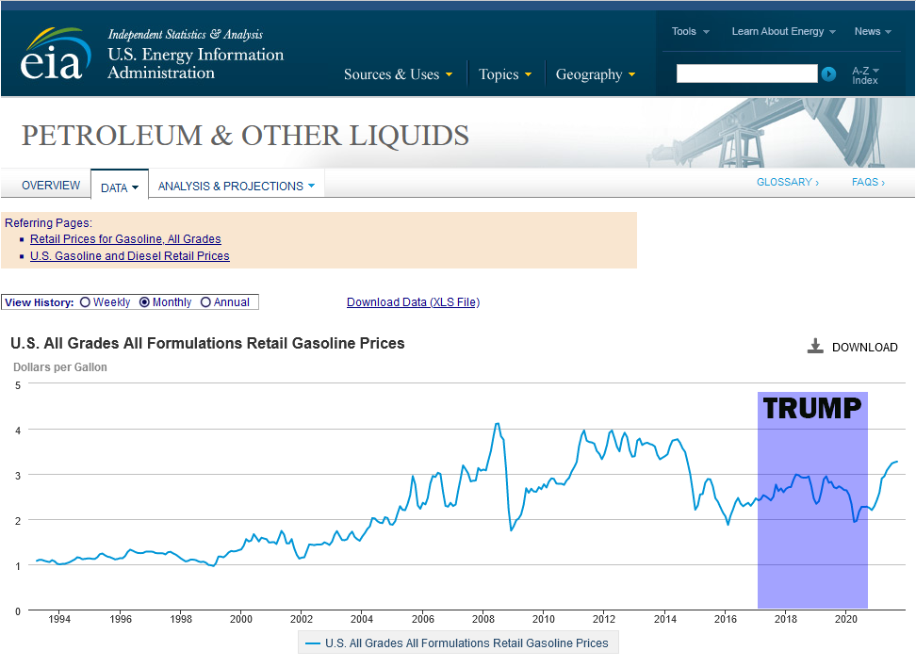Image resolution: width=916 pixels, height=667 pixels.
Task: Expand the Learn About Energy menu
Action: pyautogui.click(x=783, y=31)
